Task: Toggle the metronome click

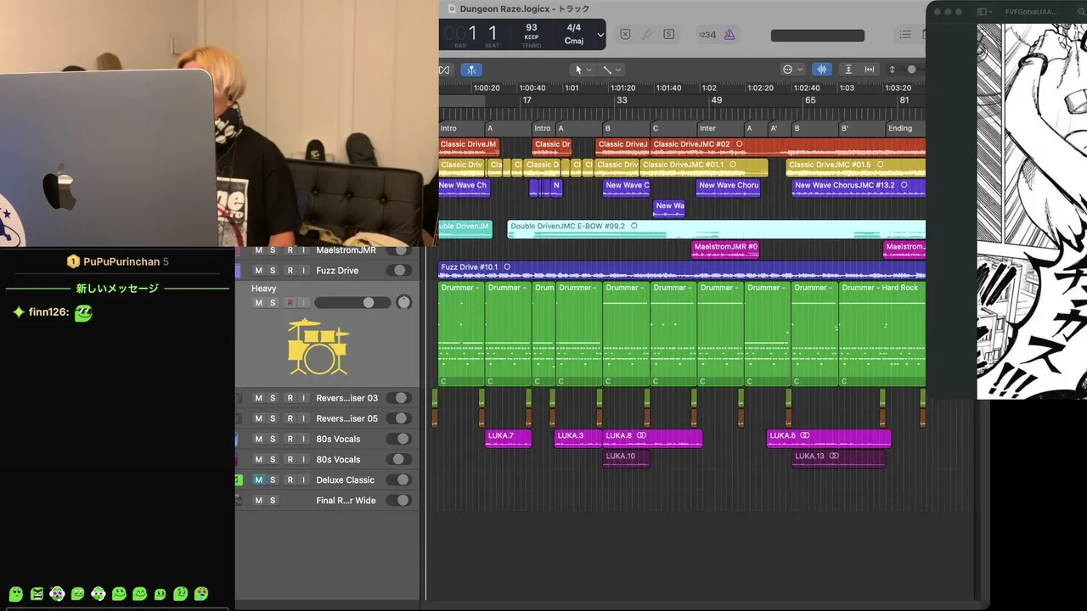Action: (729, 35)
